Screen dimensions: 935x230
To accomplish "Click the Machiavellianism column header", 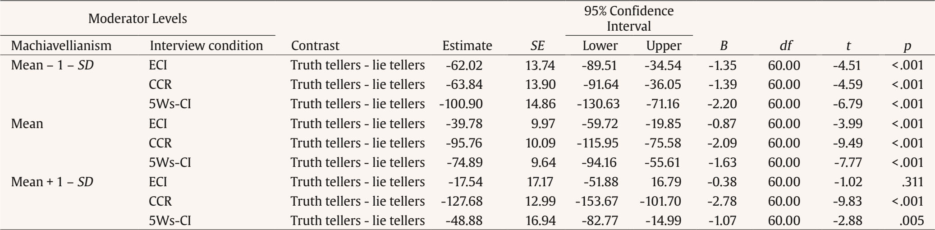I will click(61, 46).
